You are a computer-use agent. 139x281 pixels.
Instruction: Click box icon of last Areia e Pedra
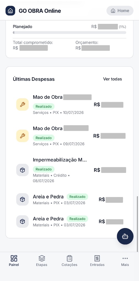click(23, 221)
